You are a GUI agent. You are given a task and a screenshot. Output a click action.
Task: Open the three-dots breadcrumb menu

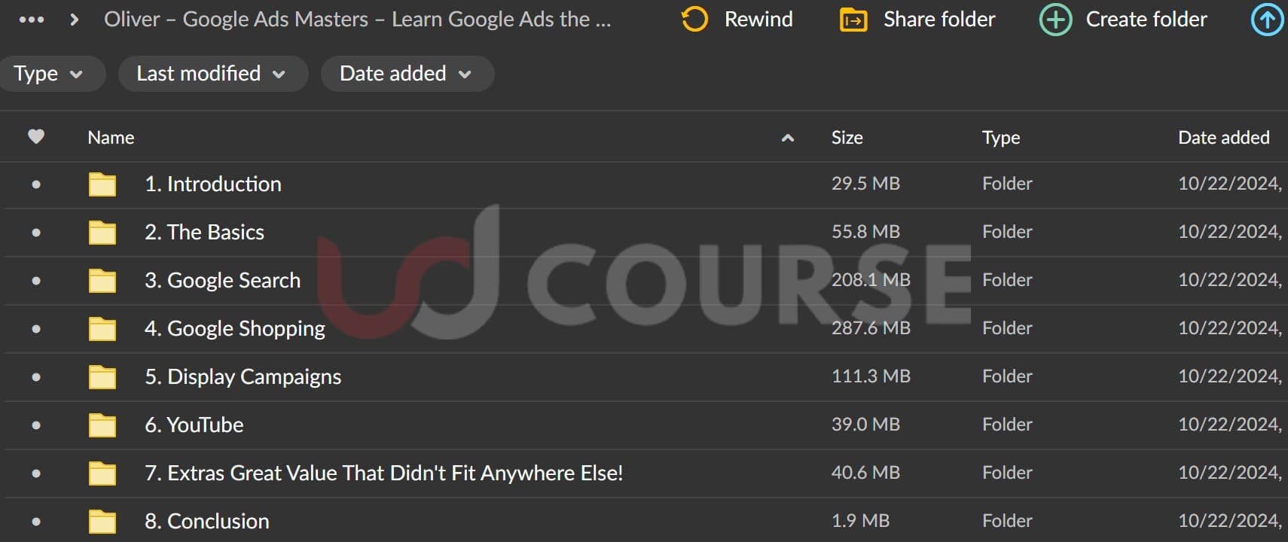[31, 20]
